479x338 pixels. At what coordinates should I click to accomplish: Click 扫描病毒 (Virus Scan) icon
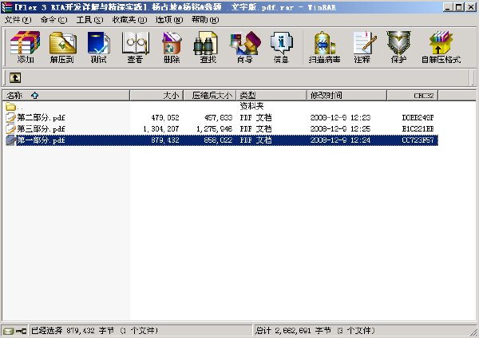pyautogui.click(x=324, y=47)
